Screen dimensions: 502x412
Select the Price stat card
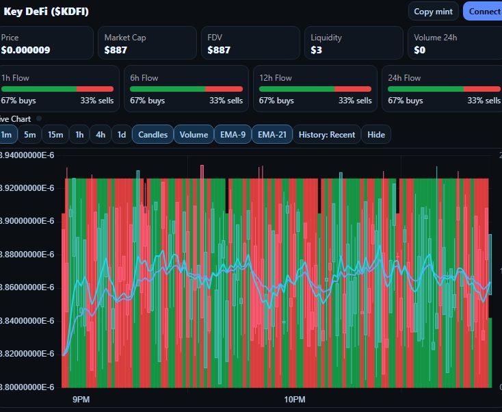(45, 43)
